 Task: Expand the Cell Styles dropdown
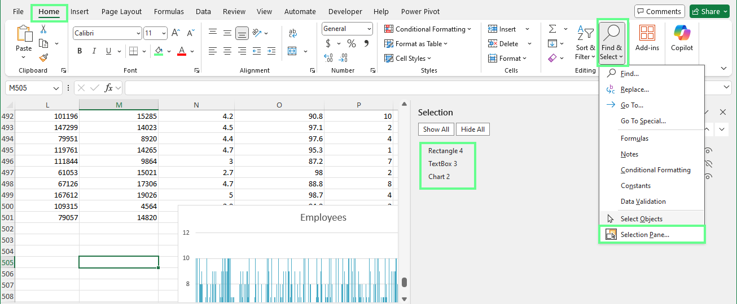pos(429,59)
